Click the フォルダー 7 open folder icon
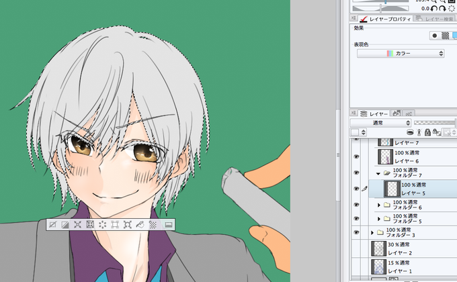Image resolution: width=457 pixels, height=282 pixels. coord(386,173)
